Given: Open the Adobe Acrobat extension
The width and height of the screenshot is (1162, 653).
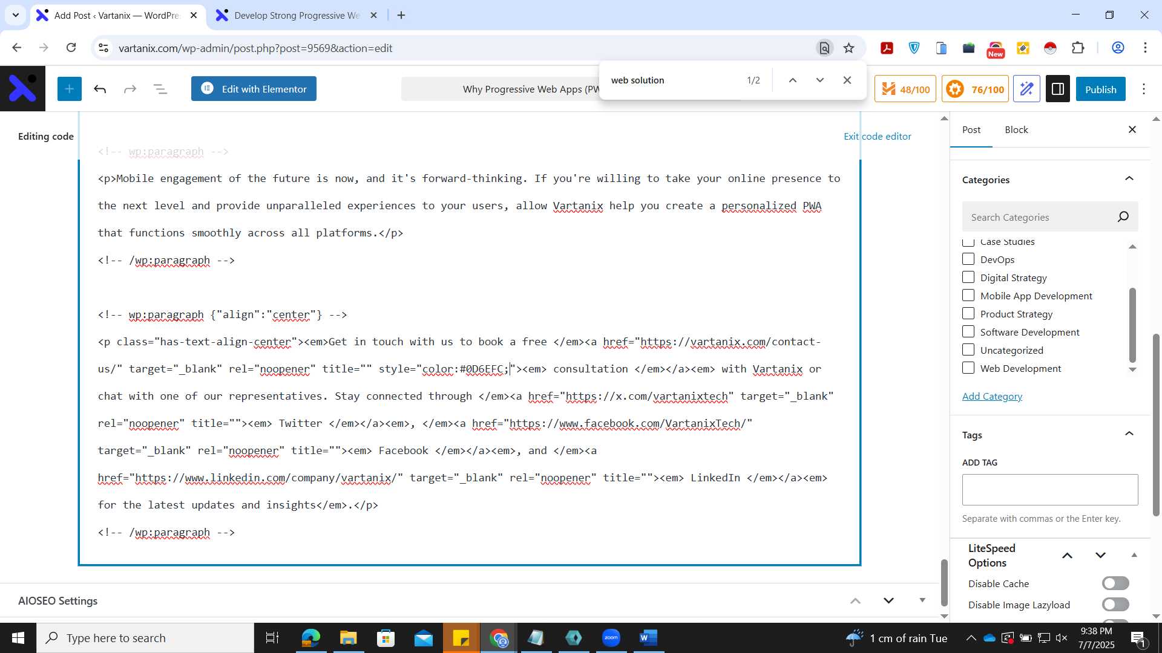Looking at the screenshot, I should (887, 48).
